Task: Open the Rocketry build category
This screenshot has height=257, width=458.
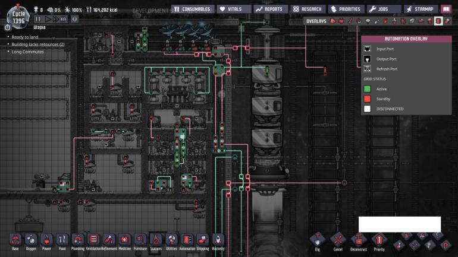Action: tap(218, 241)
